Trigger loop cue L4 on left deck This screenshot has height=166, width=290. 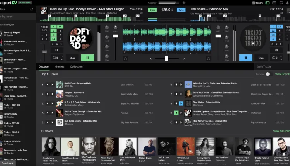[54, 39]
